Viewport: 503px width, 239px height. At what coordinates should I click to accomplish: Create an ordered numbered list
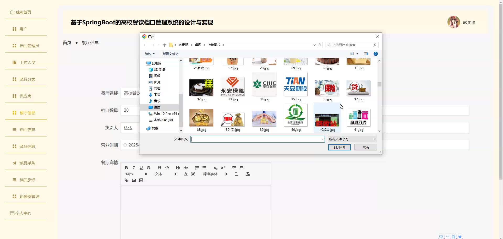[x=197, y=168]
